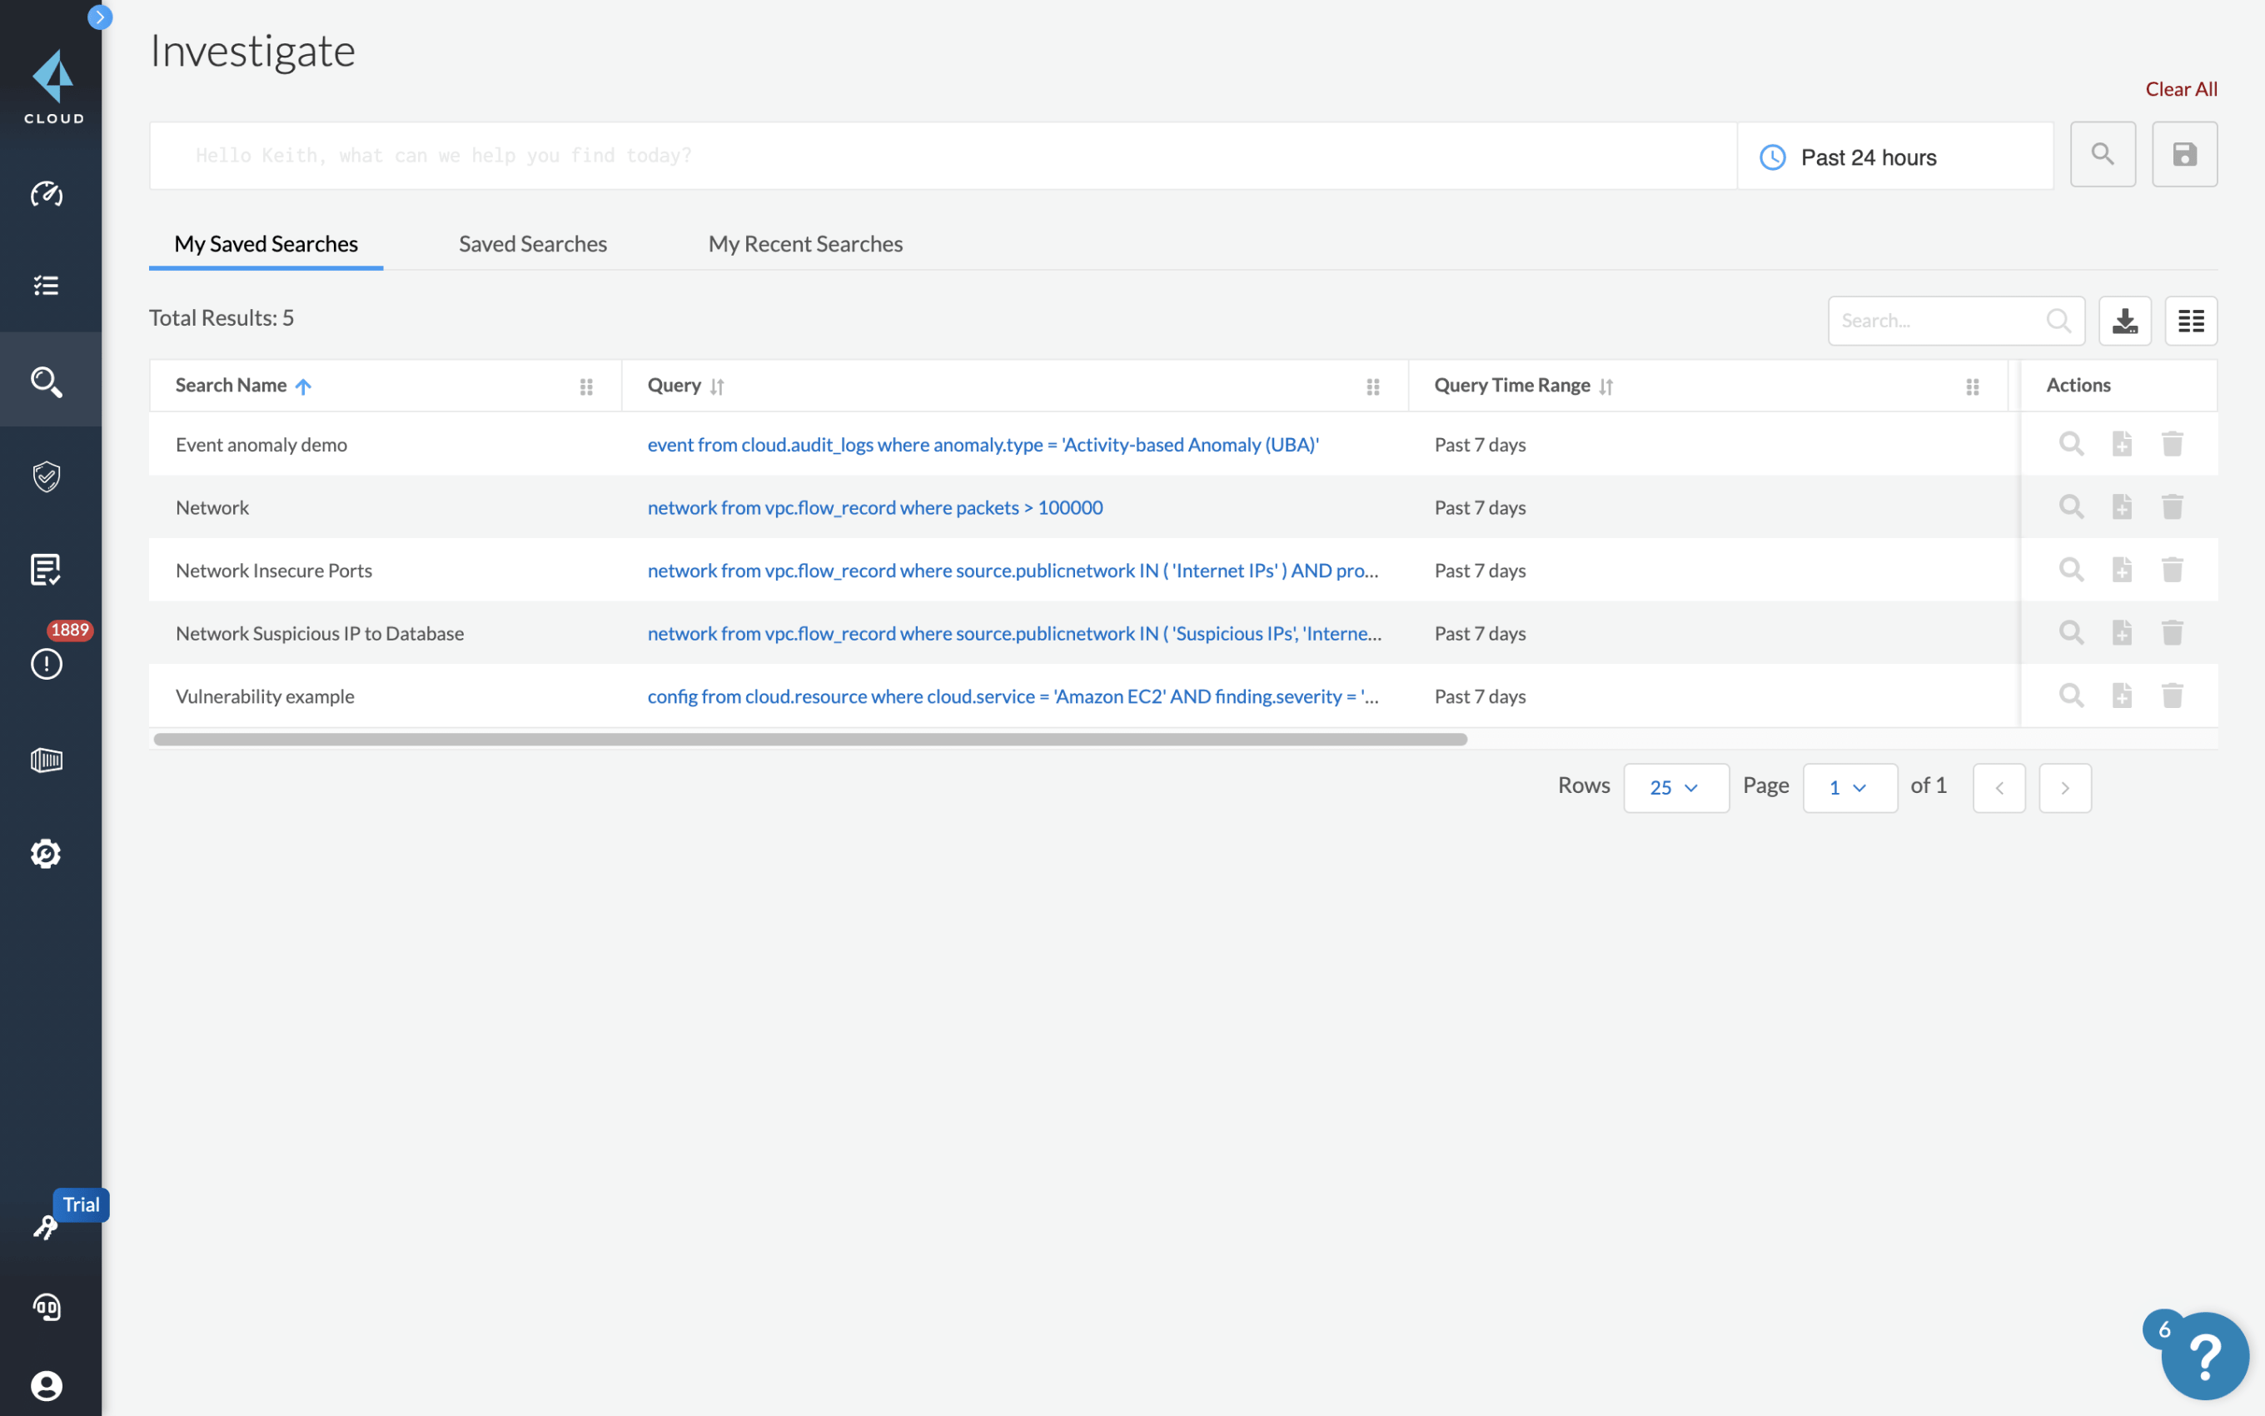Switch to the My Recent Searches tab
This screenshot has height=1416, width=2265.
coord(805,243)
